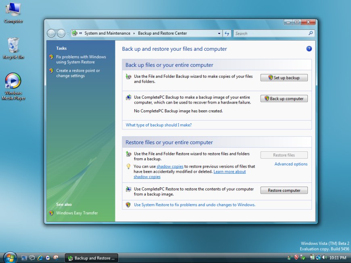The height and width of the screenshot is (263, 351).
Task: Click the last quick launch icon
Action: [56, 258]
